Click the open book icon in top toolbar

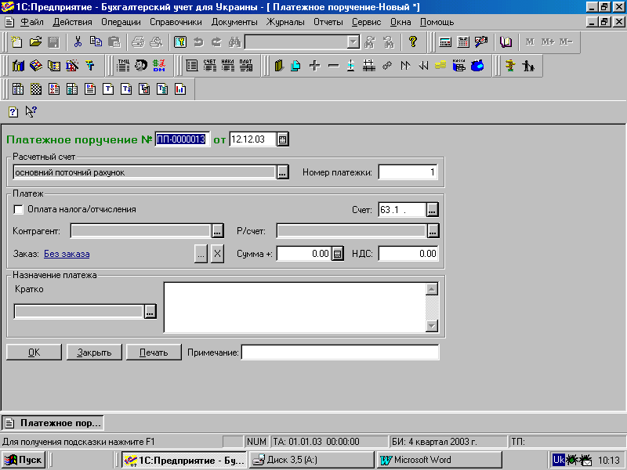click(506, 42)
